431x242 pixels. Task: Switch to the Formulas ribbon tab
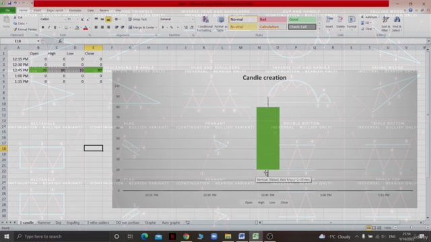(x=75, y=11)
